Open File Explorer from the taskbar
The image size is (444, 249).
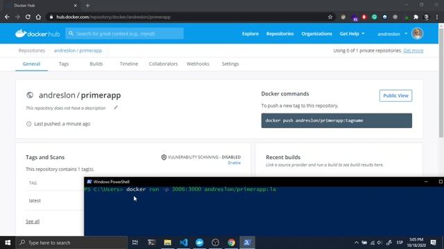(167, 243)
